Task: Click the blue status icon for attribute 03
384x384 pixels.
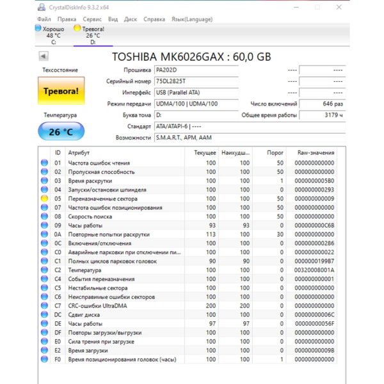Action: [x=44, y=180]
